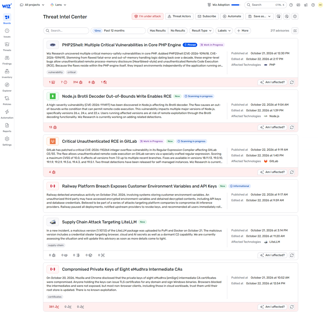Open the AC user avatar menu
Viewport: 327px width, 313px height.
[320, 5]
